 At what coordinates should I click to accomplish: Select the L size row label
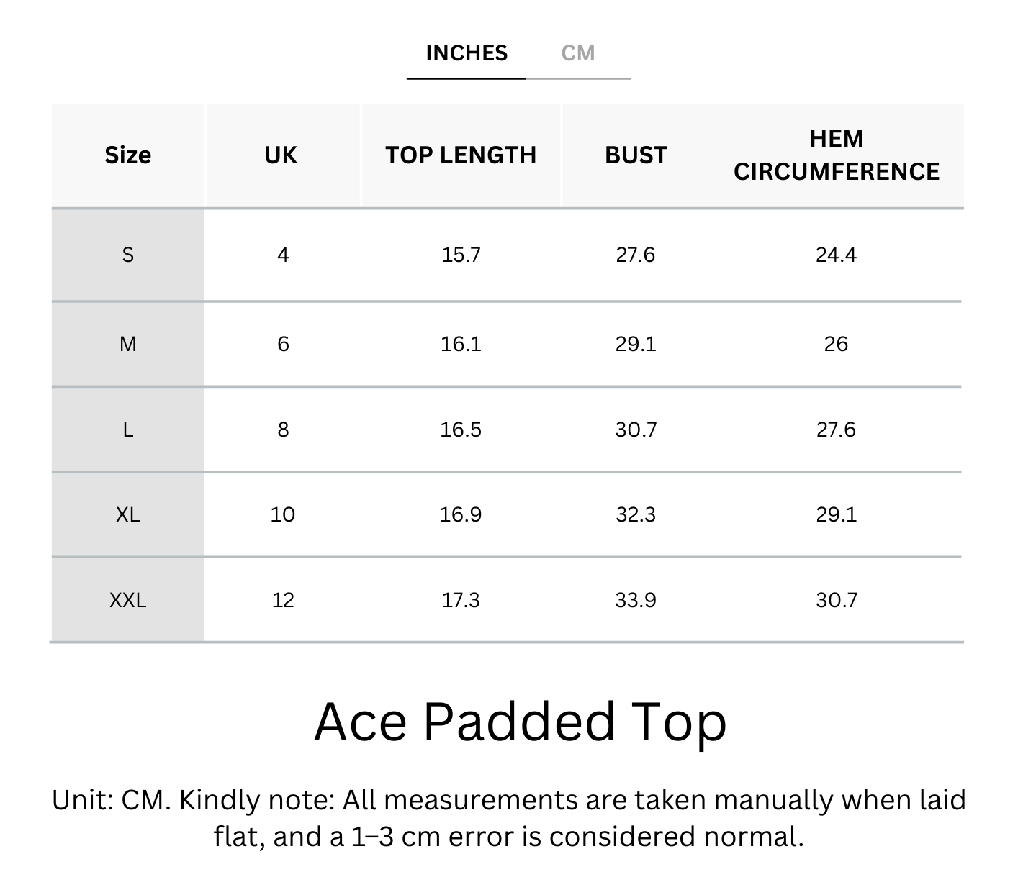[x=128, y=430]
